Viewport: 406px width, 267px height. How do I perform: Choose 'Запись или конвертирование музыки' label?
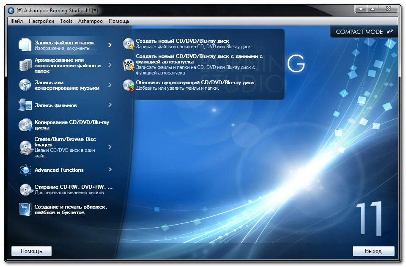pyautogui.click(x=67, y=85)
